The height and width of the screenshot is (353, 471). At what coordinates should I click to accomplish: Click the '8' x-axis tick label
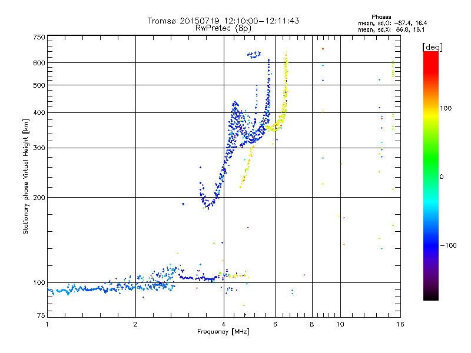click(x=312, y=324)
